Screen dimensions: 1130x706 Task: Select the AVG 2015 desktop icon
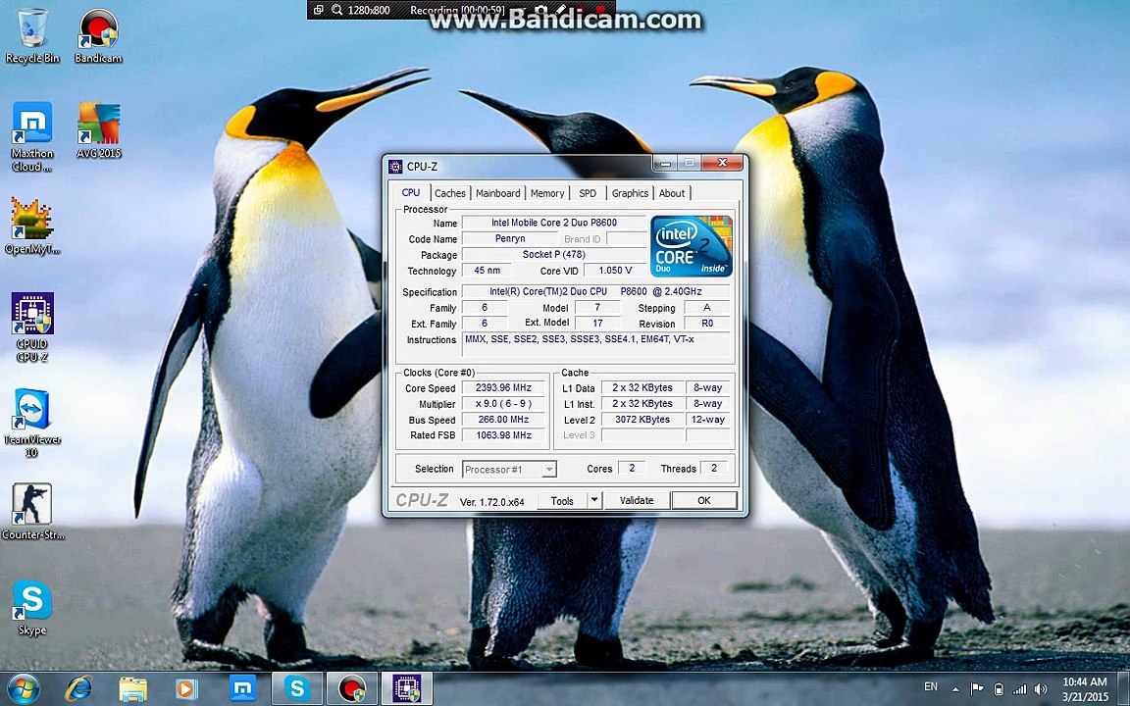[x=98, y=130]
